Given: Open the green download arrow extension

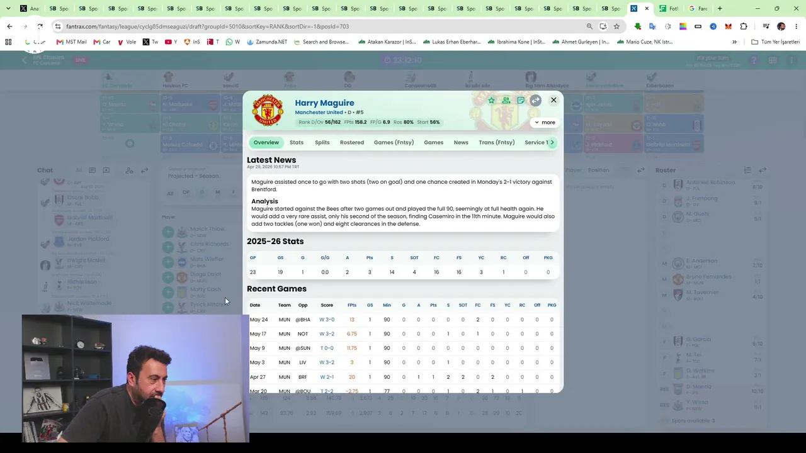Looking at the screenshot, I should (638, 26).
